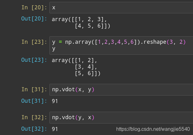Click the 91 result of Out[31]
This screenshot has width=193, height=135.
click(55, 101)
